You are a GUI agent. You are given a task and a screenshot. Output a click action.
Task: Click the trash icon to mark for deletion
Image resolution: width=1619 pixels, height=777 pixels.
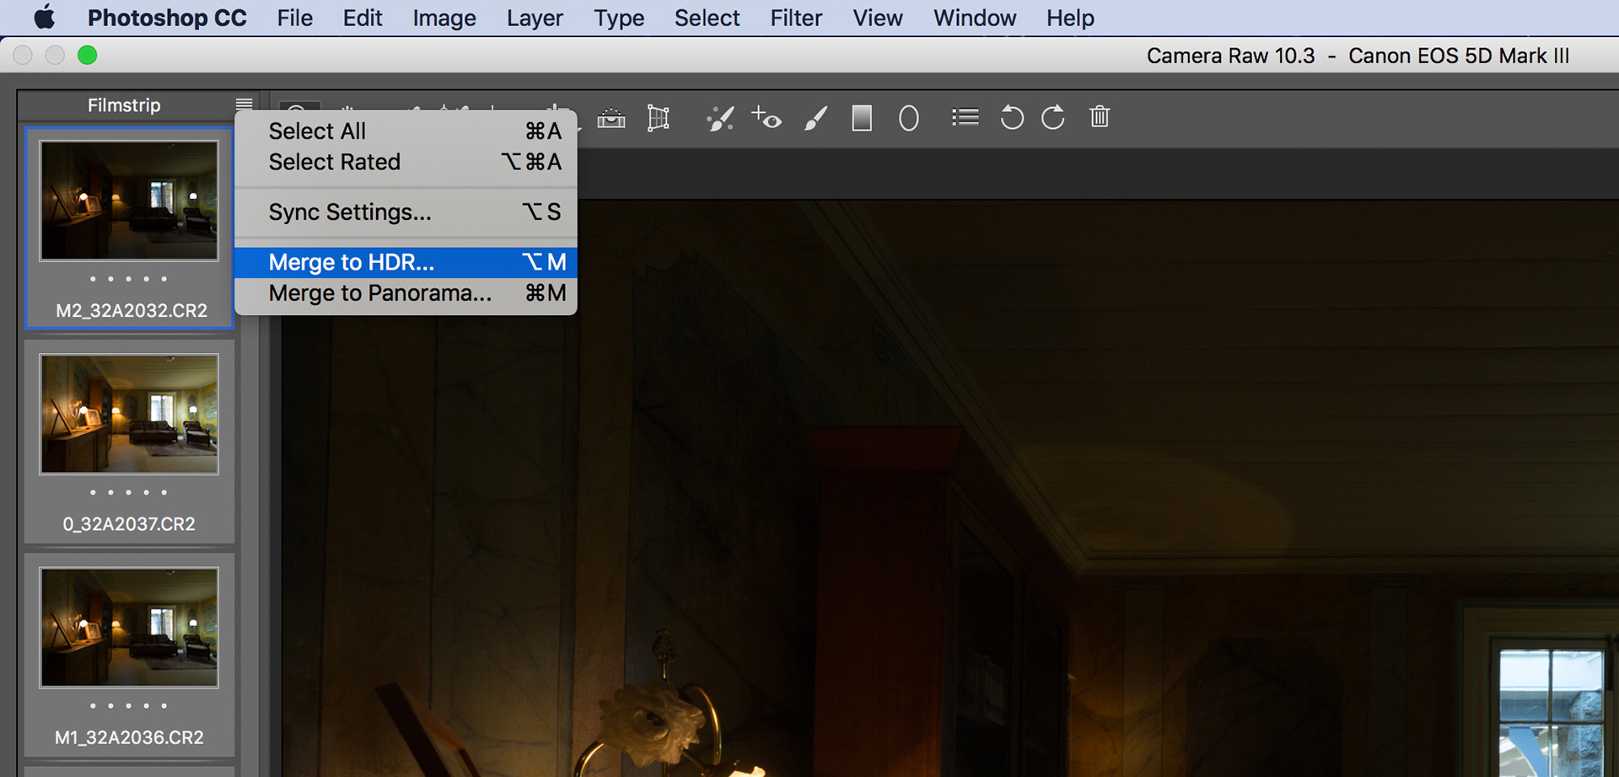[x=1100, y=116]
